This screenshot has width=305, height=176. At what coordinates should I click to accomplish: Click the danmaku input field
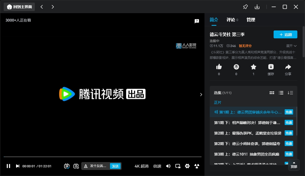(98, 166)
